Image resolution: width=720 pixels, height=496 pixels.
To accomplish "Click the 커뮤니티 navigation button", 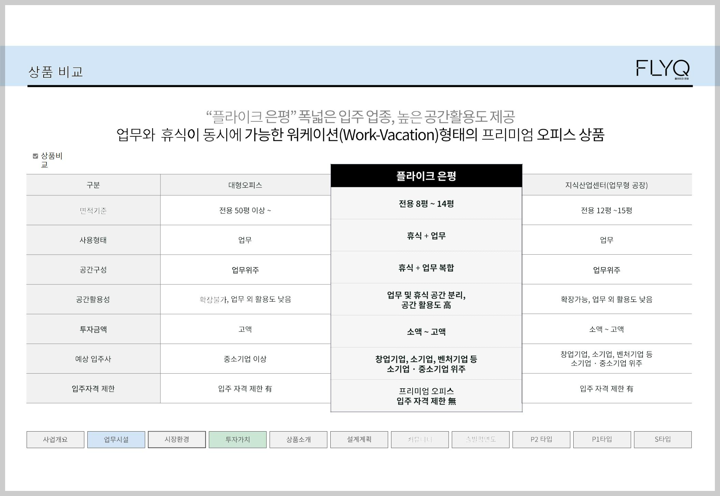I will coord(420,439).
